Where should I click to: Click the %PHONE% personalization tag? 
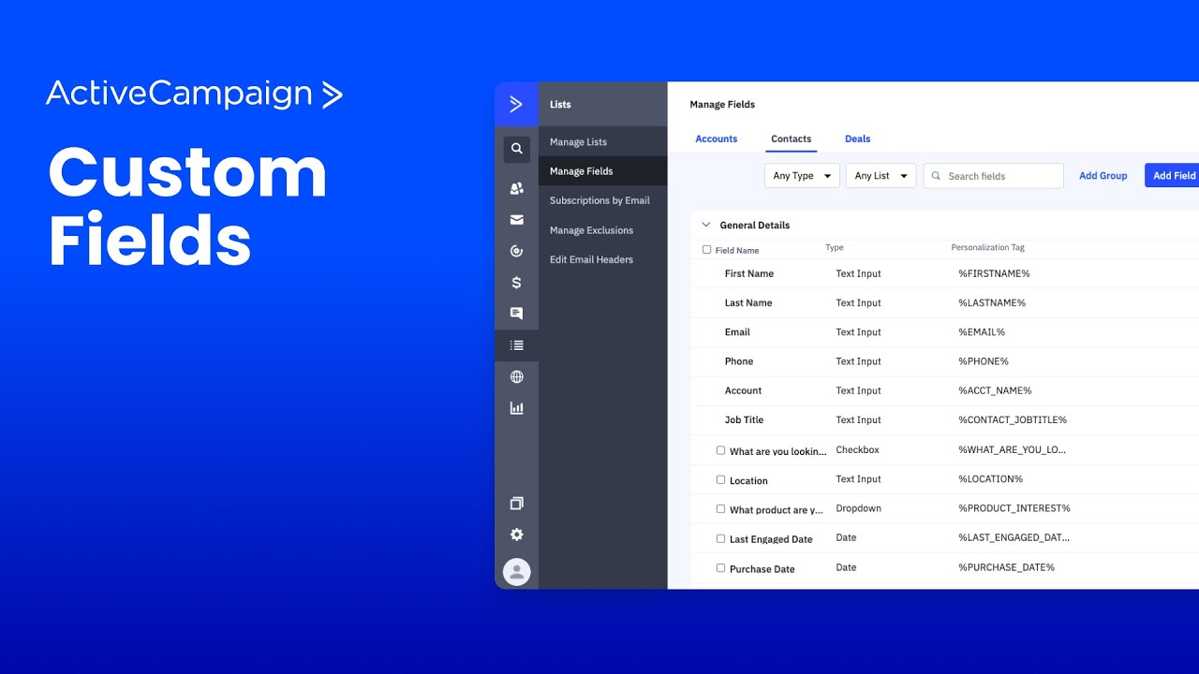coord(984,361)
